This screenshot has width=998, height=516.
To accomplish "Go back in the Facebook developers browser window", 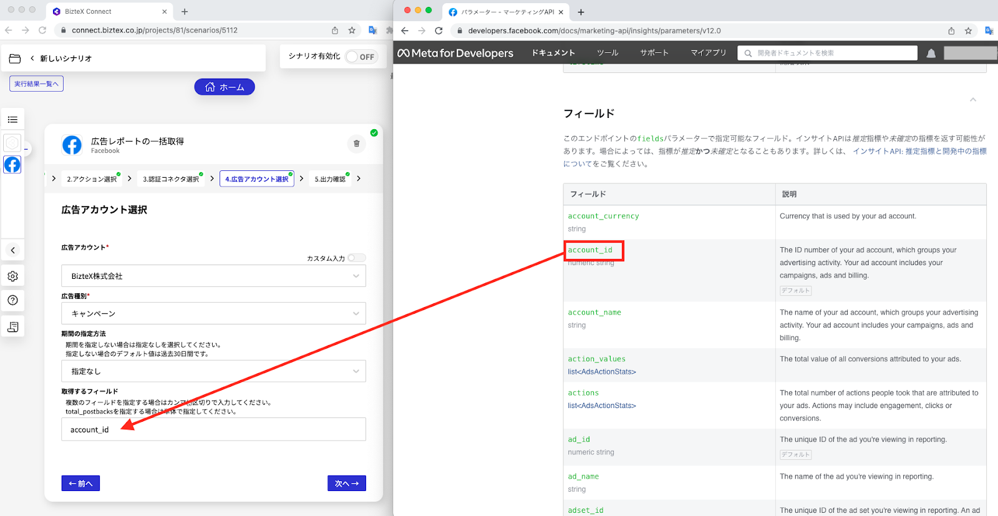I will tap(405, 31).
